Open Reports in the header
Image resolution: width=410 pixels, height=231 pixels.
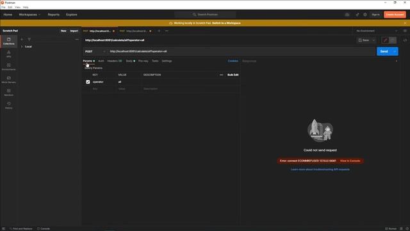[x=54, y=15]
